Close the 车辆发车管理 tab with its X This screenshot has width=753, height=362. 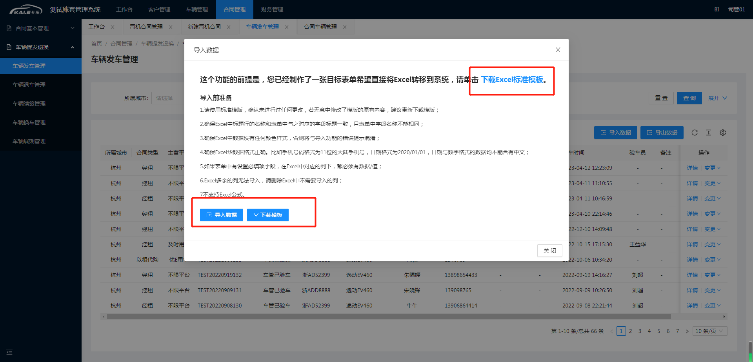287,27
